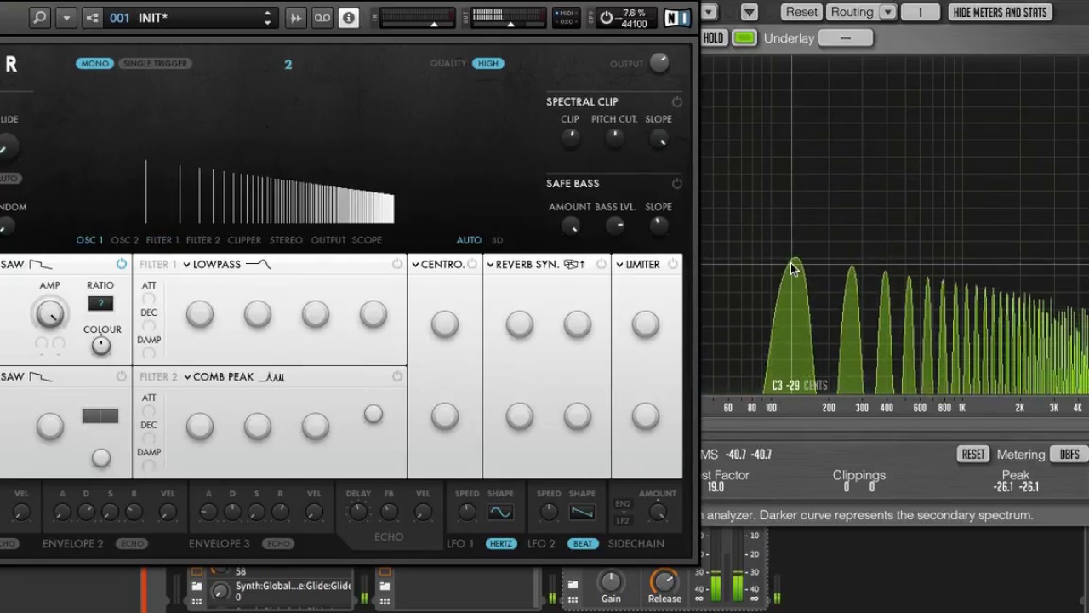Toggle the MONO mode button
The height and width of the screenshot is (613, 1089).
(x=94, y=64)
